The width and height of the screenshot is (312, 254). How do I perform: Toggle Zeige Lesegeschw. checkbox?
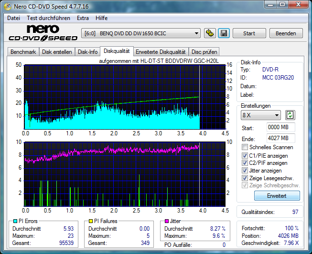pyautogui.click(x=245, y=178)
